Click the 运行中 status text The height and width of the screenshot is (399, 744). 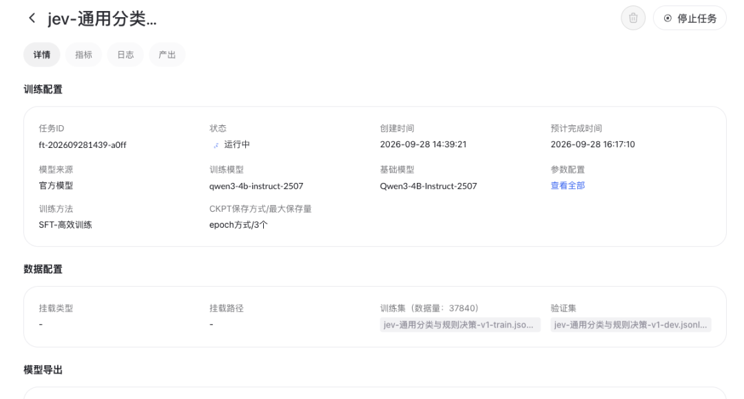[237, 144]
